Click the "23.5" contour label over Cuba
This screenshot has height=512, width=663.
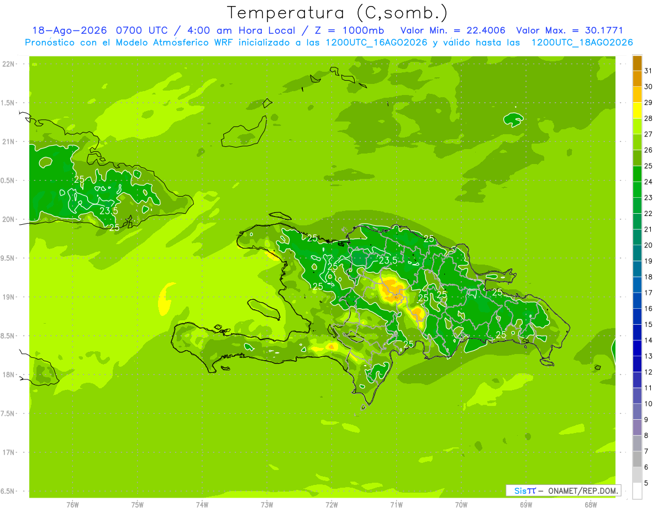(109, 211)
